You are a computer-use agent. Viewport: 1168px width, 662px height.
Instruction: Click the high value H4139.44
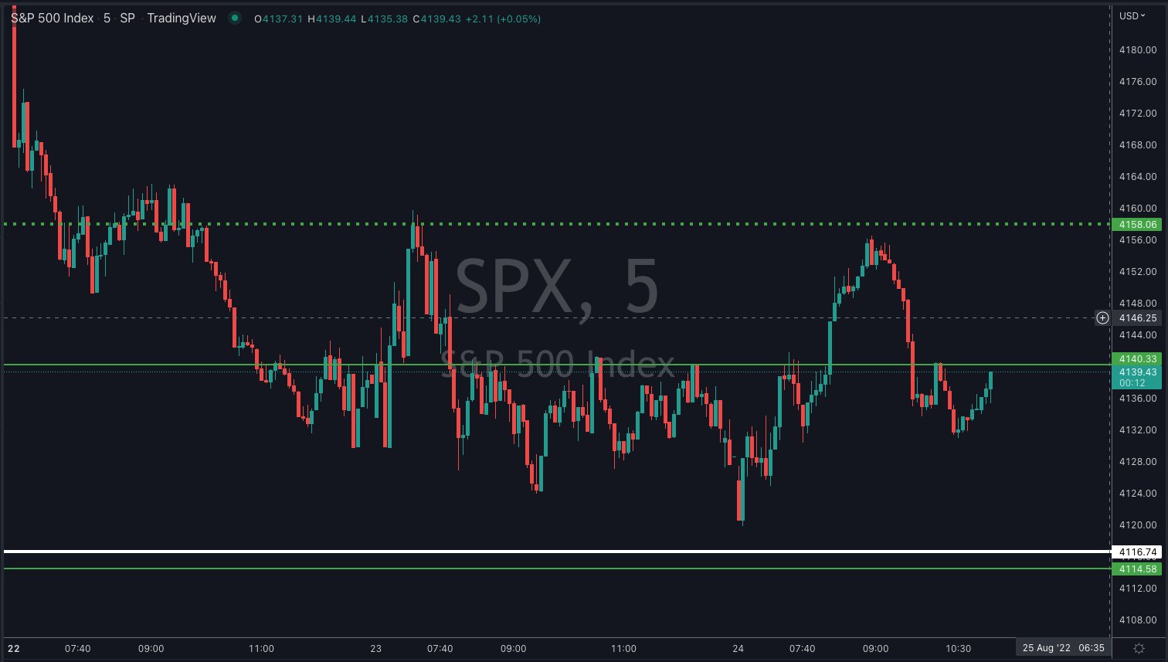tap(332, 19)
